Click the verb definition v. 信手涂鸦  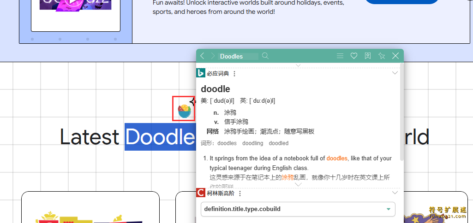coord(231,122)
